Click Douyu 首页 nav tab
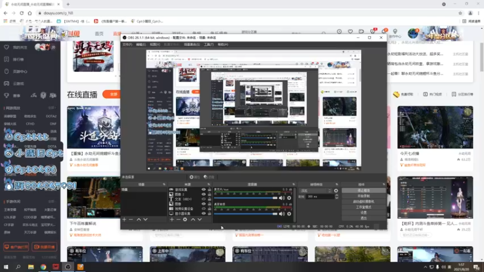The image size is (484, 272). tap(99, 34)
